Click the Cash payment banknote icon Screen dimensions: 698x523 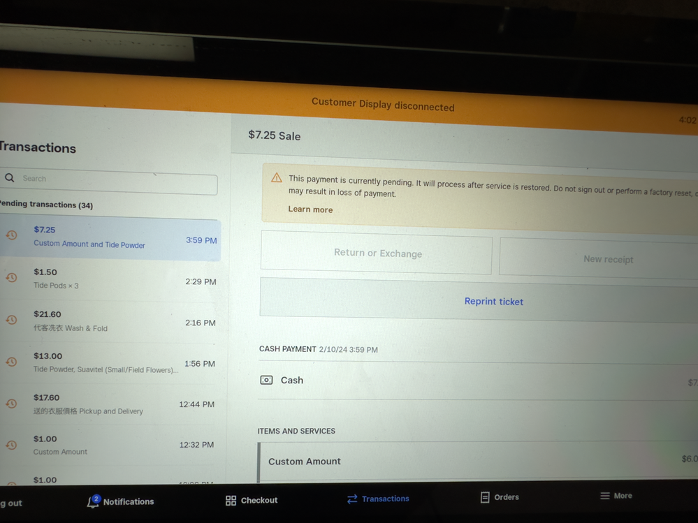coord(266,380)
